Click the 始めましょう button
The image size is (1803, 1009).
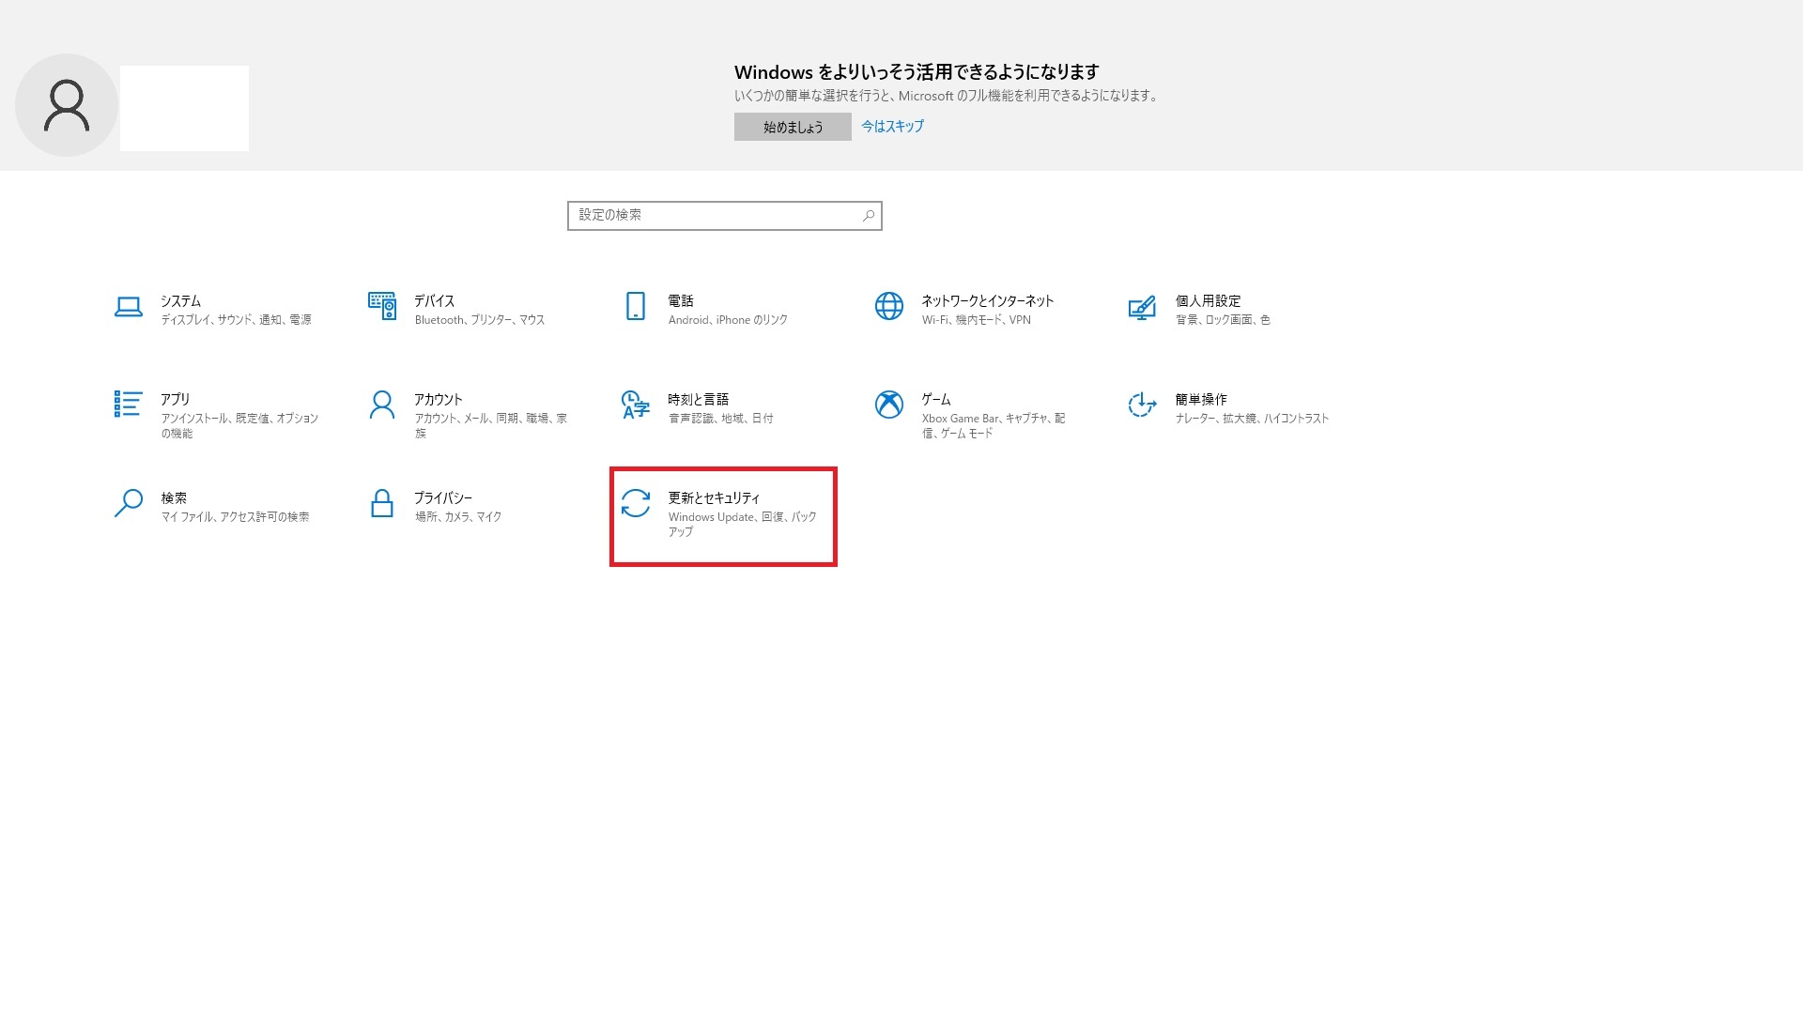pyautogui.click(x=793, y=127)
